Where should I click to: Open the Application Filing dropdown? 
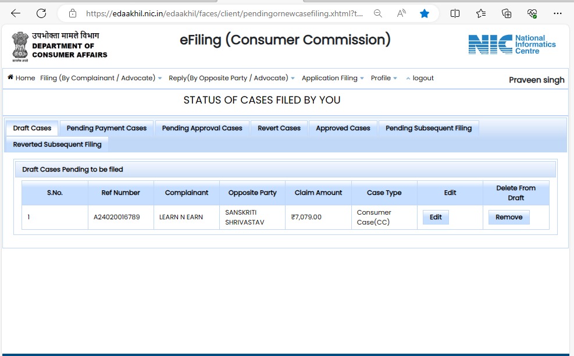click(333, 78)
